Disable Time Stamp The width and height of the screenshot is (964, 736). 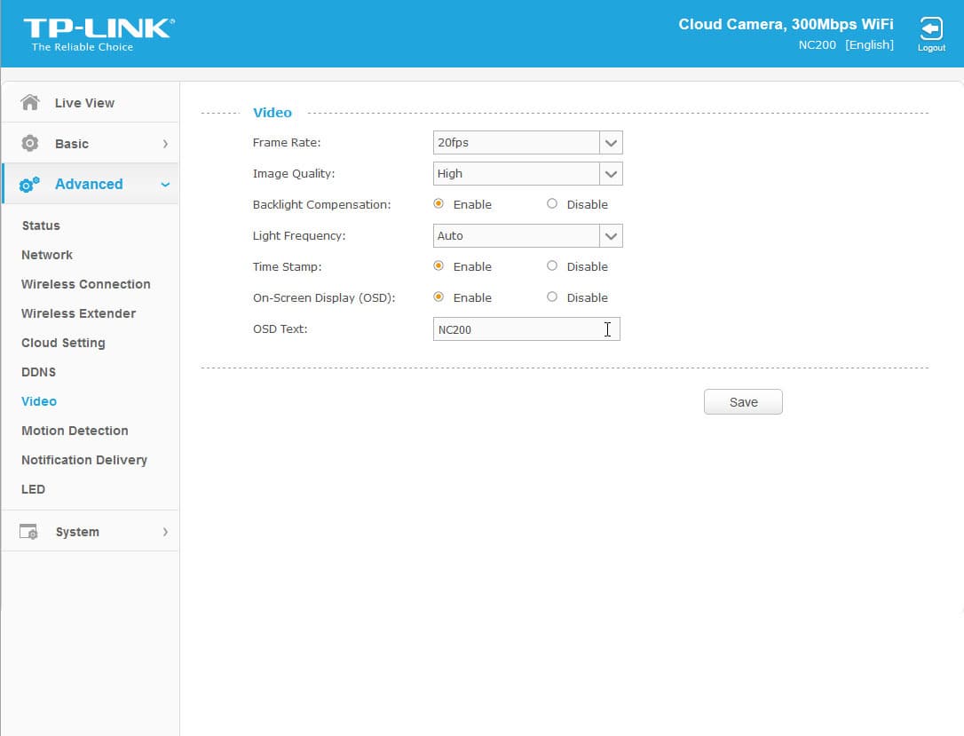[552, 265]
